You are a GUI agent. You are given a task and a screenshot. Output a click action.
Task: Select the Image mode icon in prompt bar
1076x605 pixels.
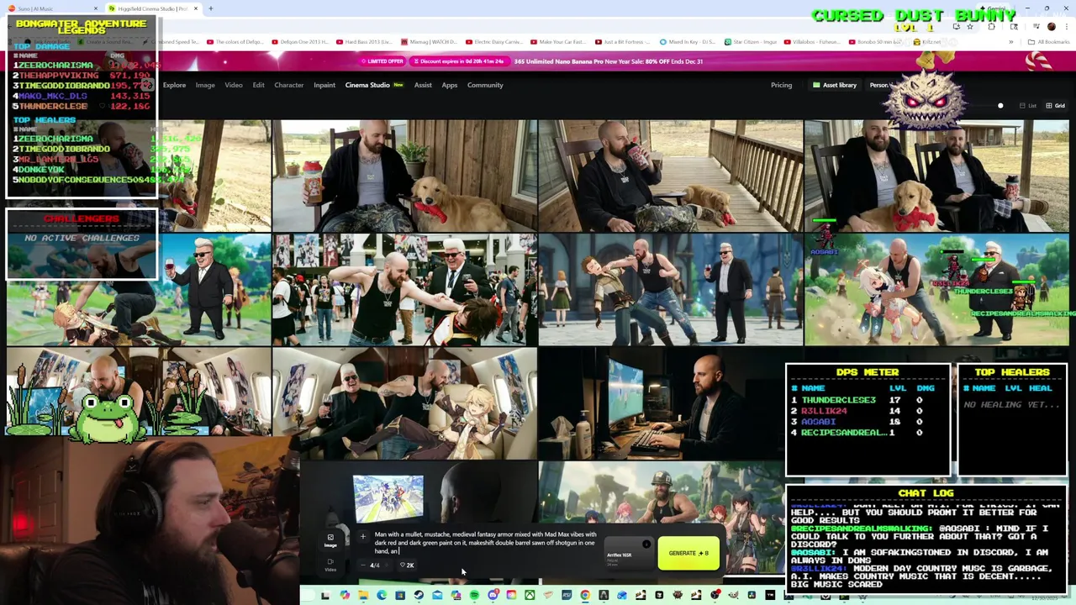pos(330,540)
